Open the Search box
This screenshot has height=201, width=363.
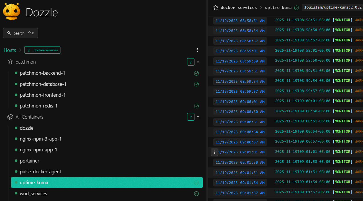(x=21, y=33)
